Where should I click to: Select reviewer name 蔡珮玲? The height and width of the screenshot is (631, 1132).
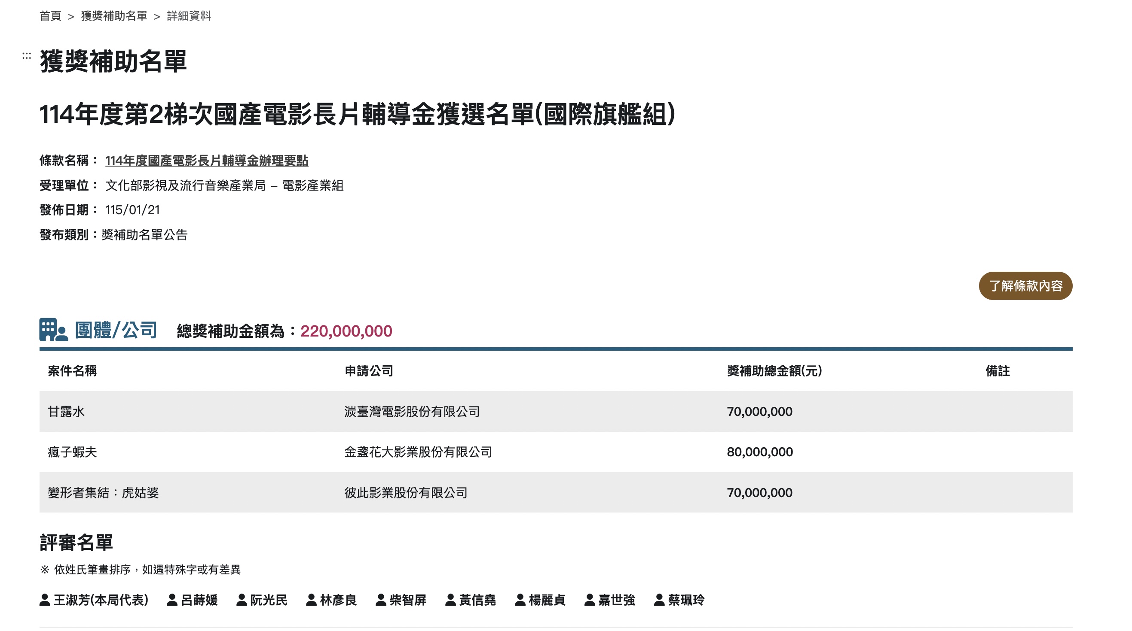click(x=686, y=600)
